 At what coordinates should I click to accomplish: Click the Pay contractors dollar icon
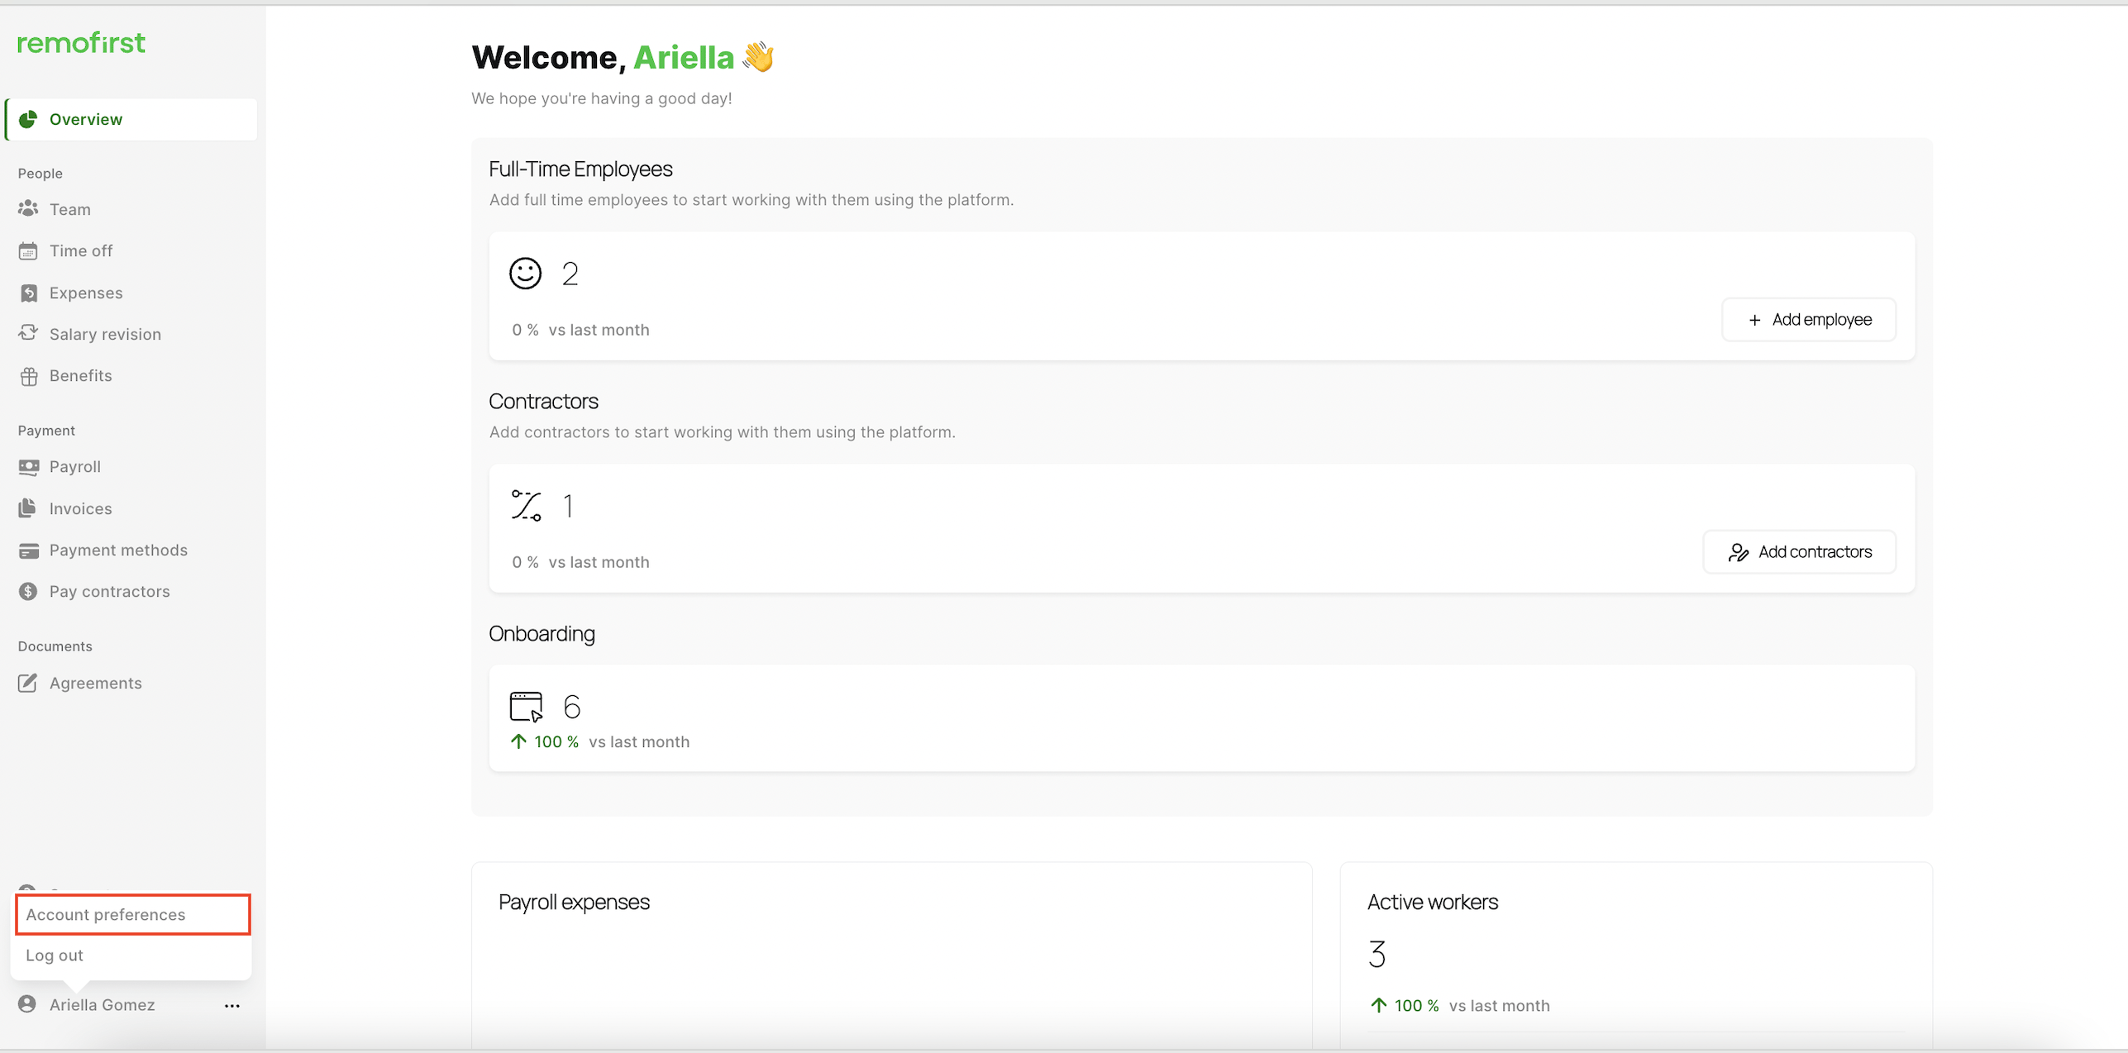pos(28,591)
